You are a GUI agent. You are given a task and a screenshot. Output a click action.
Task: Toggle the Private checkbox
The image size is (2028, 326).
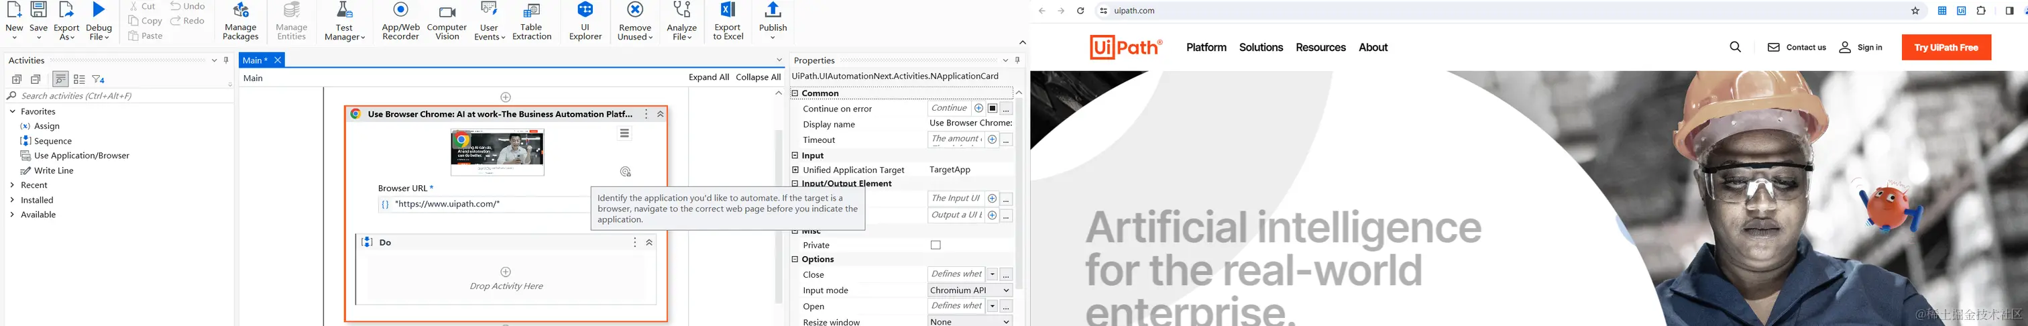936,246
